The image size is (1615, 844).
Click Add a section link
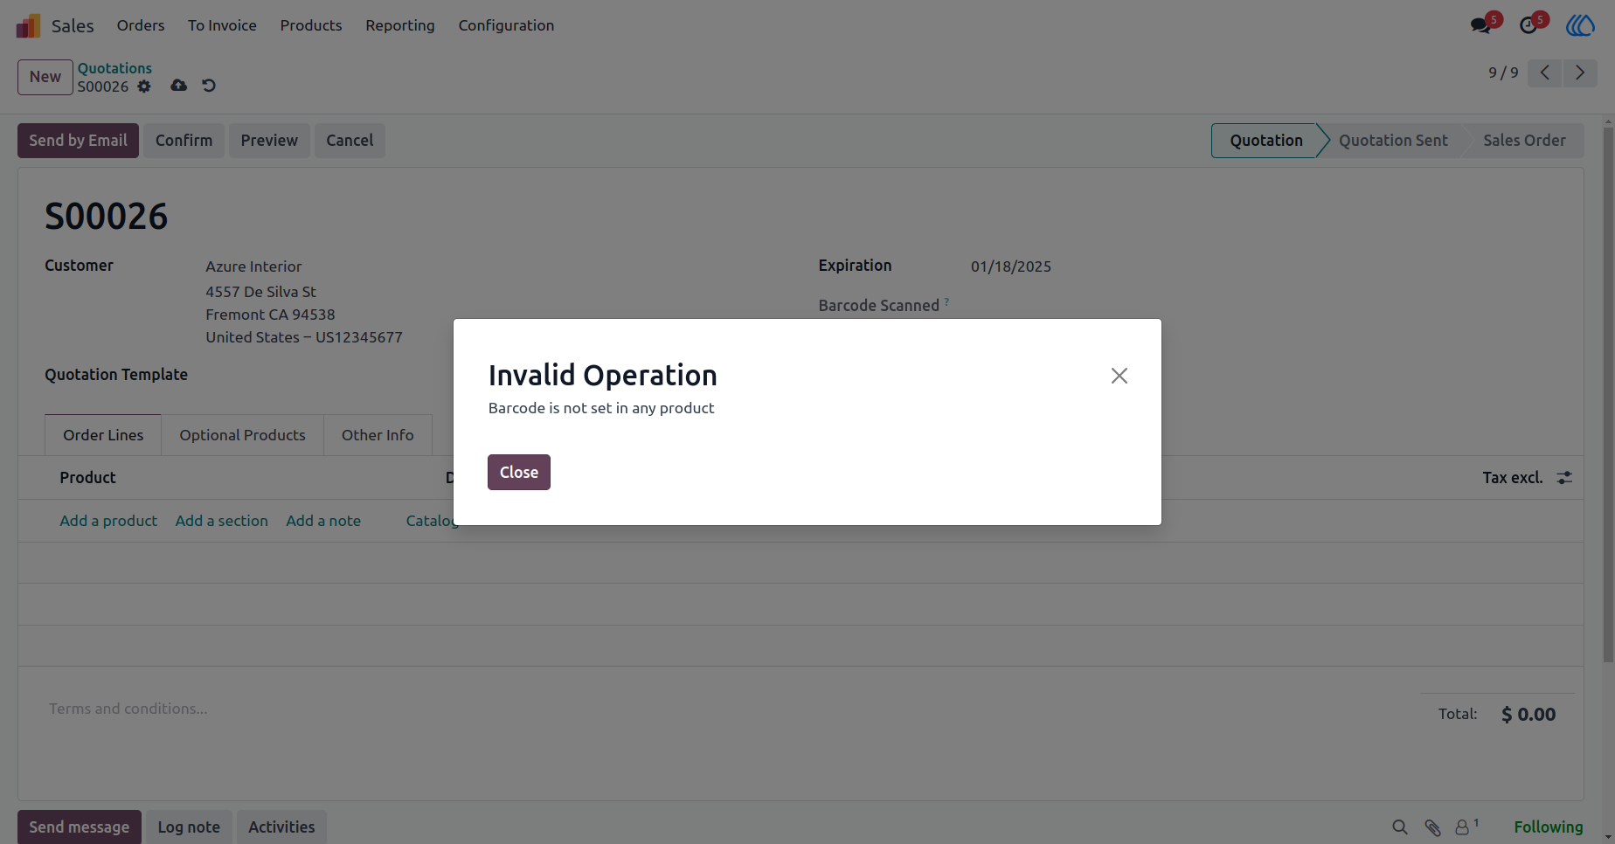[222, 521]
